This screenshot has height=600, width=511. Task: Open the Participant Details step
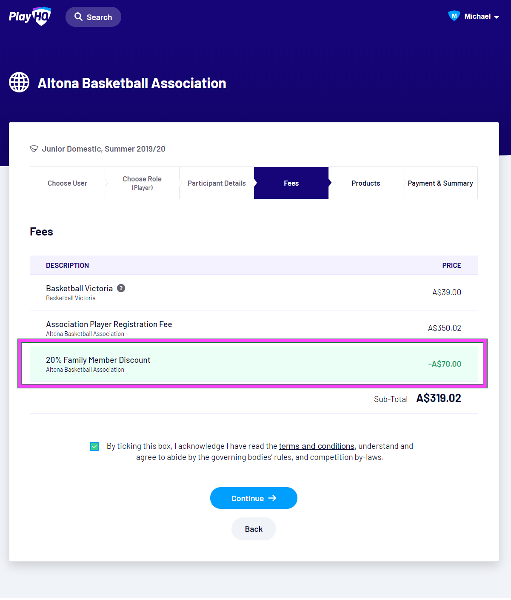[217, 183]
